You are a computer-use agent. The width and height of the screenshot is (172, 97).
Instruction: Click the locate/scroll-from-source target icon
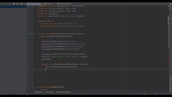click(14, 4)
